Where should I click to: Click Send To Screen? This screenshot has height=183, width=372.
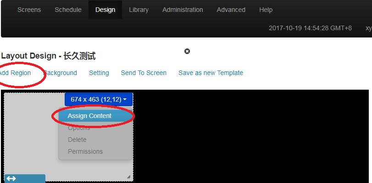click(x=144, y=73)
